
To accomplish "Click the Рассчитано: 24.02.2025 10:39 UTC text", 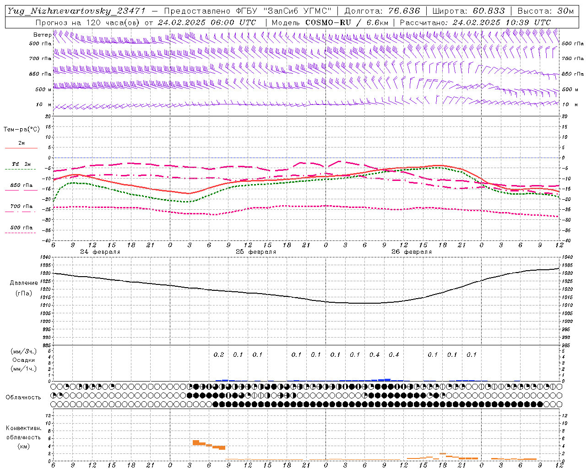I will 475,22.
